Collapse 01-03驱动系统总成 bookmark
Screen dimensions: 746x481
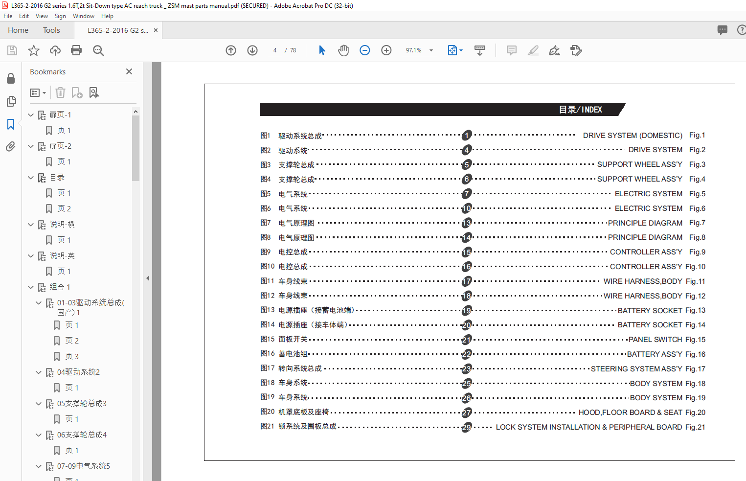coord(39,303)
